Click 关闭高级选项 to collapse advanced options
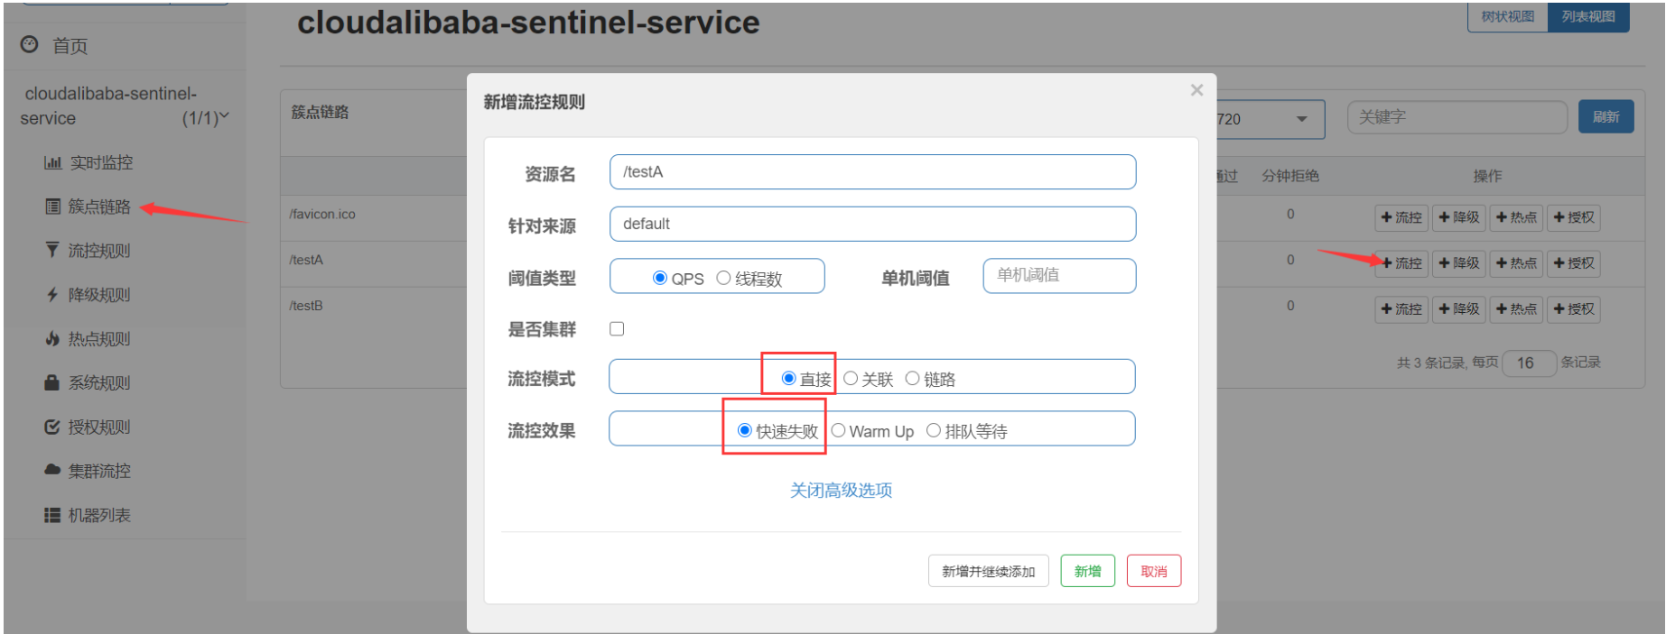 click(x=841, y=490)
